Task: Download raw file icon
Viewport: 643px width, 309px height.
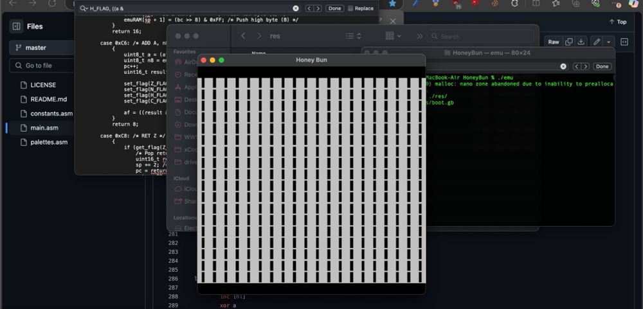Action: [581, 42]
